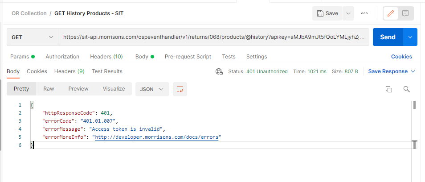
Task: Open the Tests tab
Action: point(229,57)
